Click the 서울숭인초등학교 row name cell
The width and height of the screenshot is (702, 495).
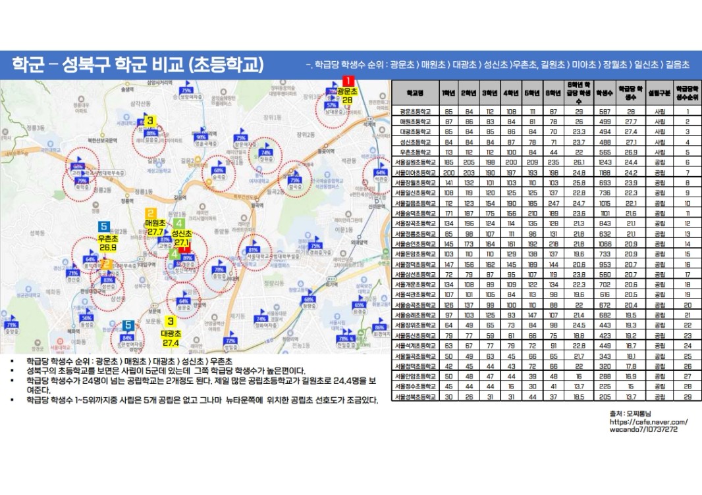(x=415, y=244)
